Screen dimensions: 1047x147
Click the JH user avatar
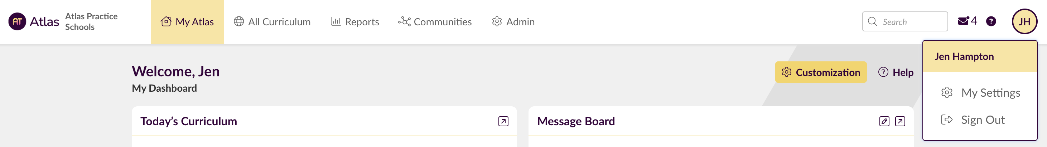coord(1024,21)
